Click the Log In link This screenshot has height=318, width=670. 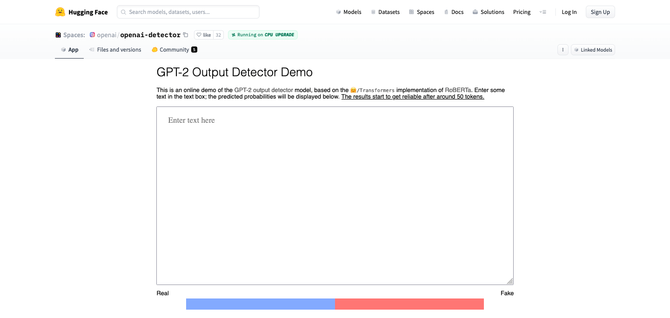pyautogui.click(x=569, y=12)
